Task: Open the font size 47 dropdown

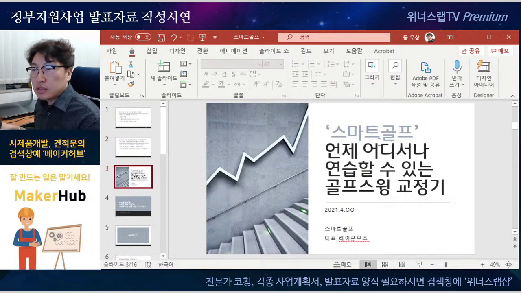Action: tap(281, 64)
